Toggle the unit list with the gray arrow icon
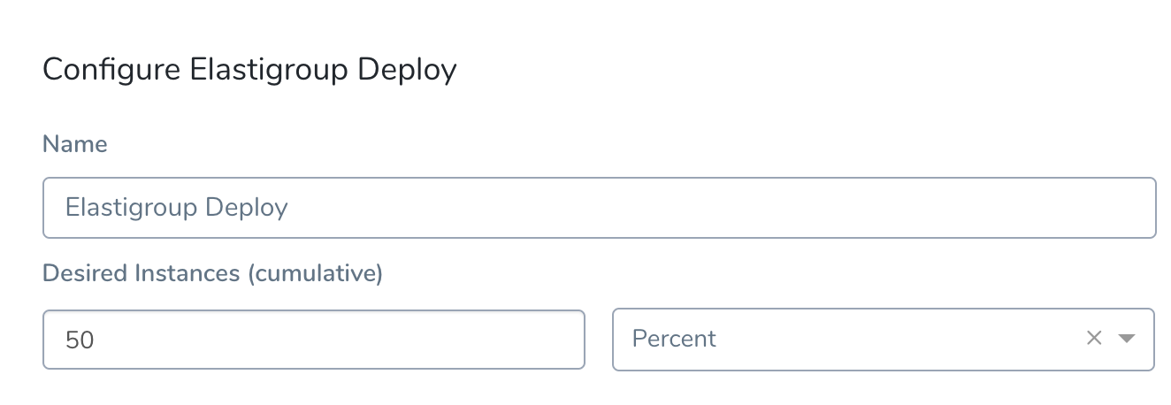The height and width of the screenshot is (405, 1171). point(1126,339)
